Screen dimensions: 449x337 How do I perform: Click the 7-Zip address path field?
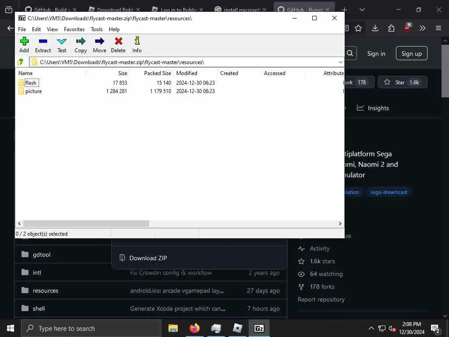(x=183, y=62)
